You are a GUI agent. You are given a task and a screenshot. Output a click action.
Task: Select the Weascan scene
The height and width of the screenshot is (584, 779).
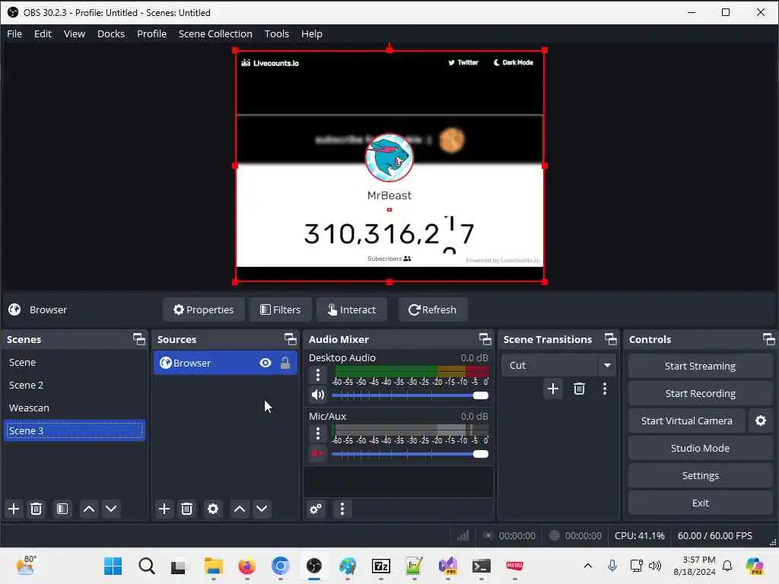point(75,408)
